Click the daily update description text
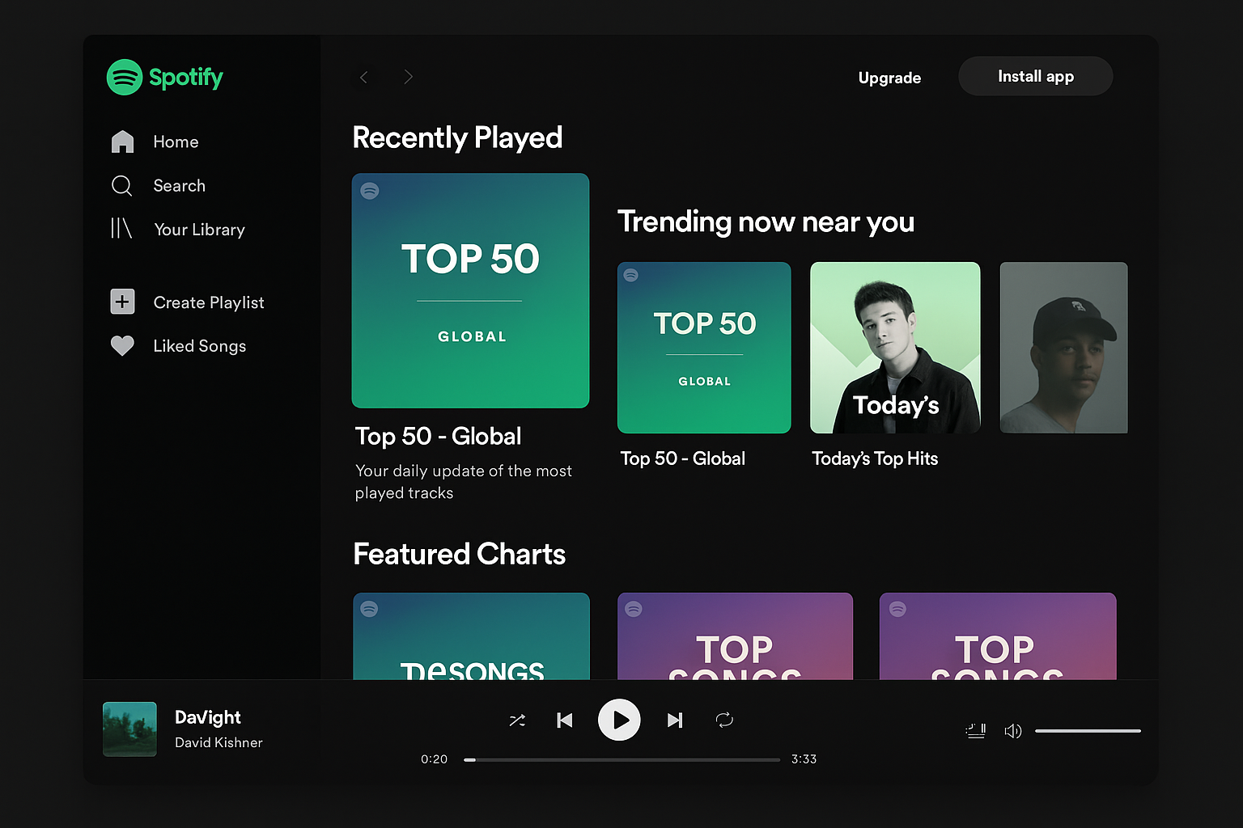 tap(464, 482)
